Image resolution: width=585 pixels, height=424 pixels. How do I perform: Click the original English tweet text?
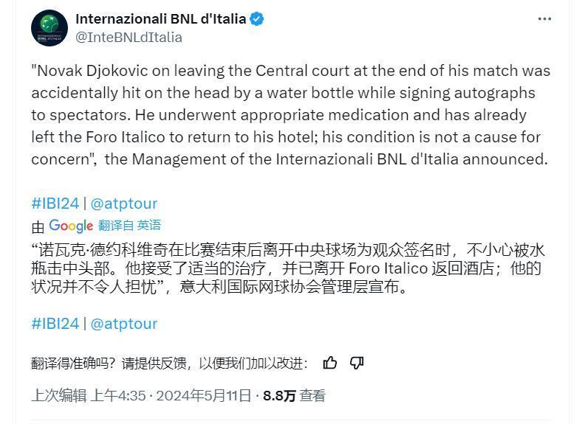click(291, 115)
